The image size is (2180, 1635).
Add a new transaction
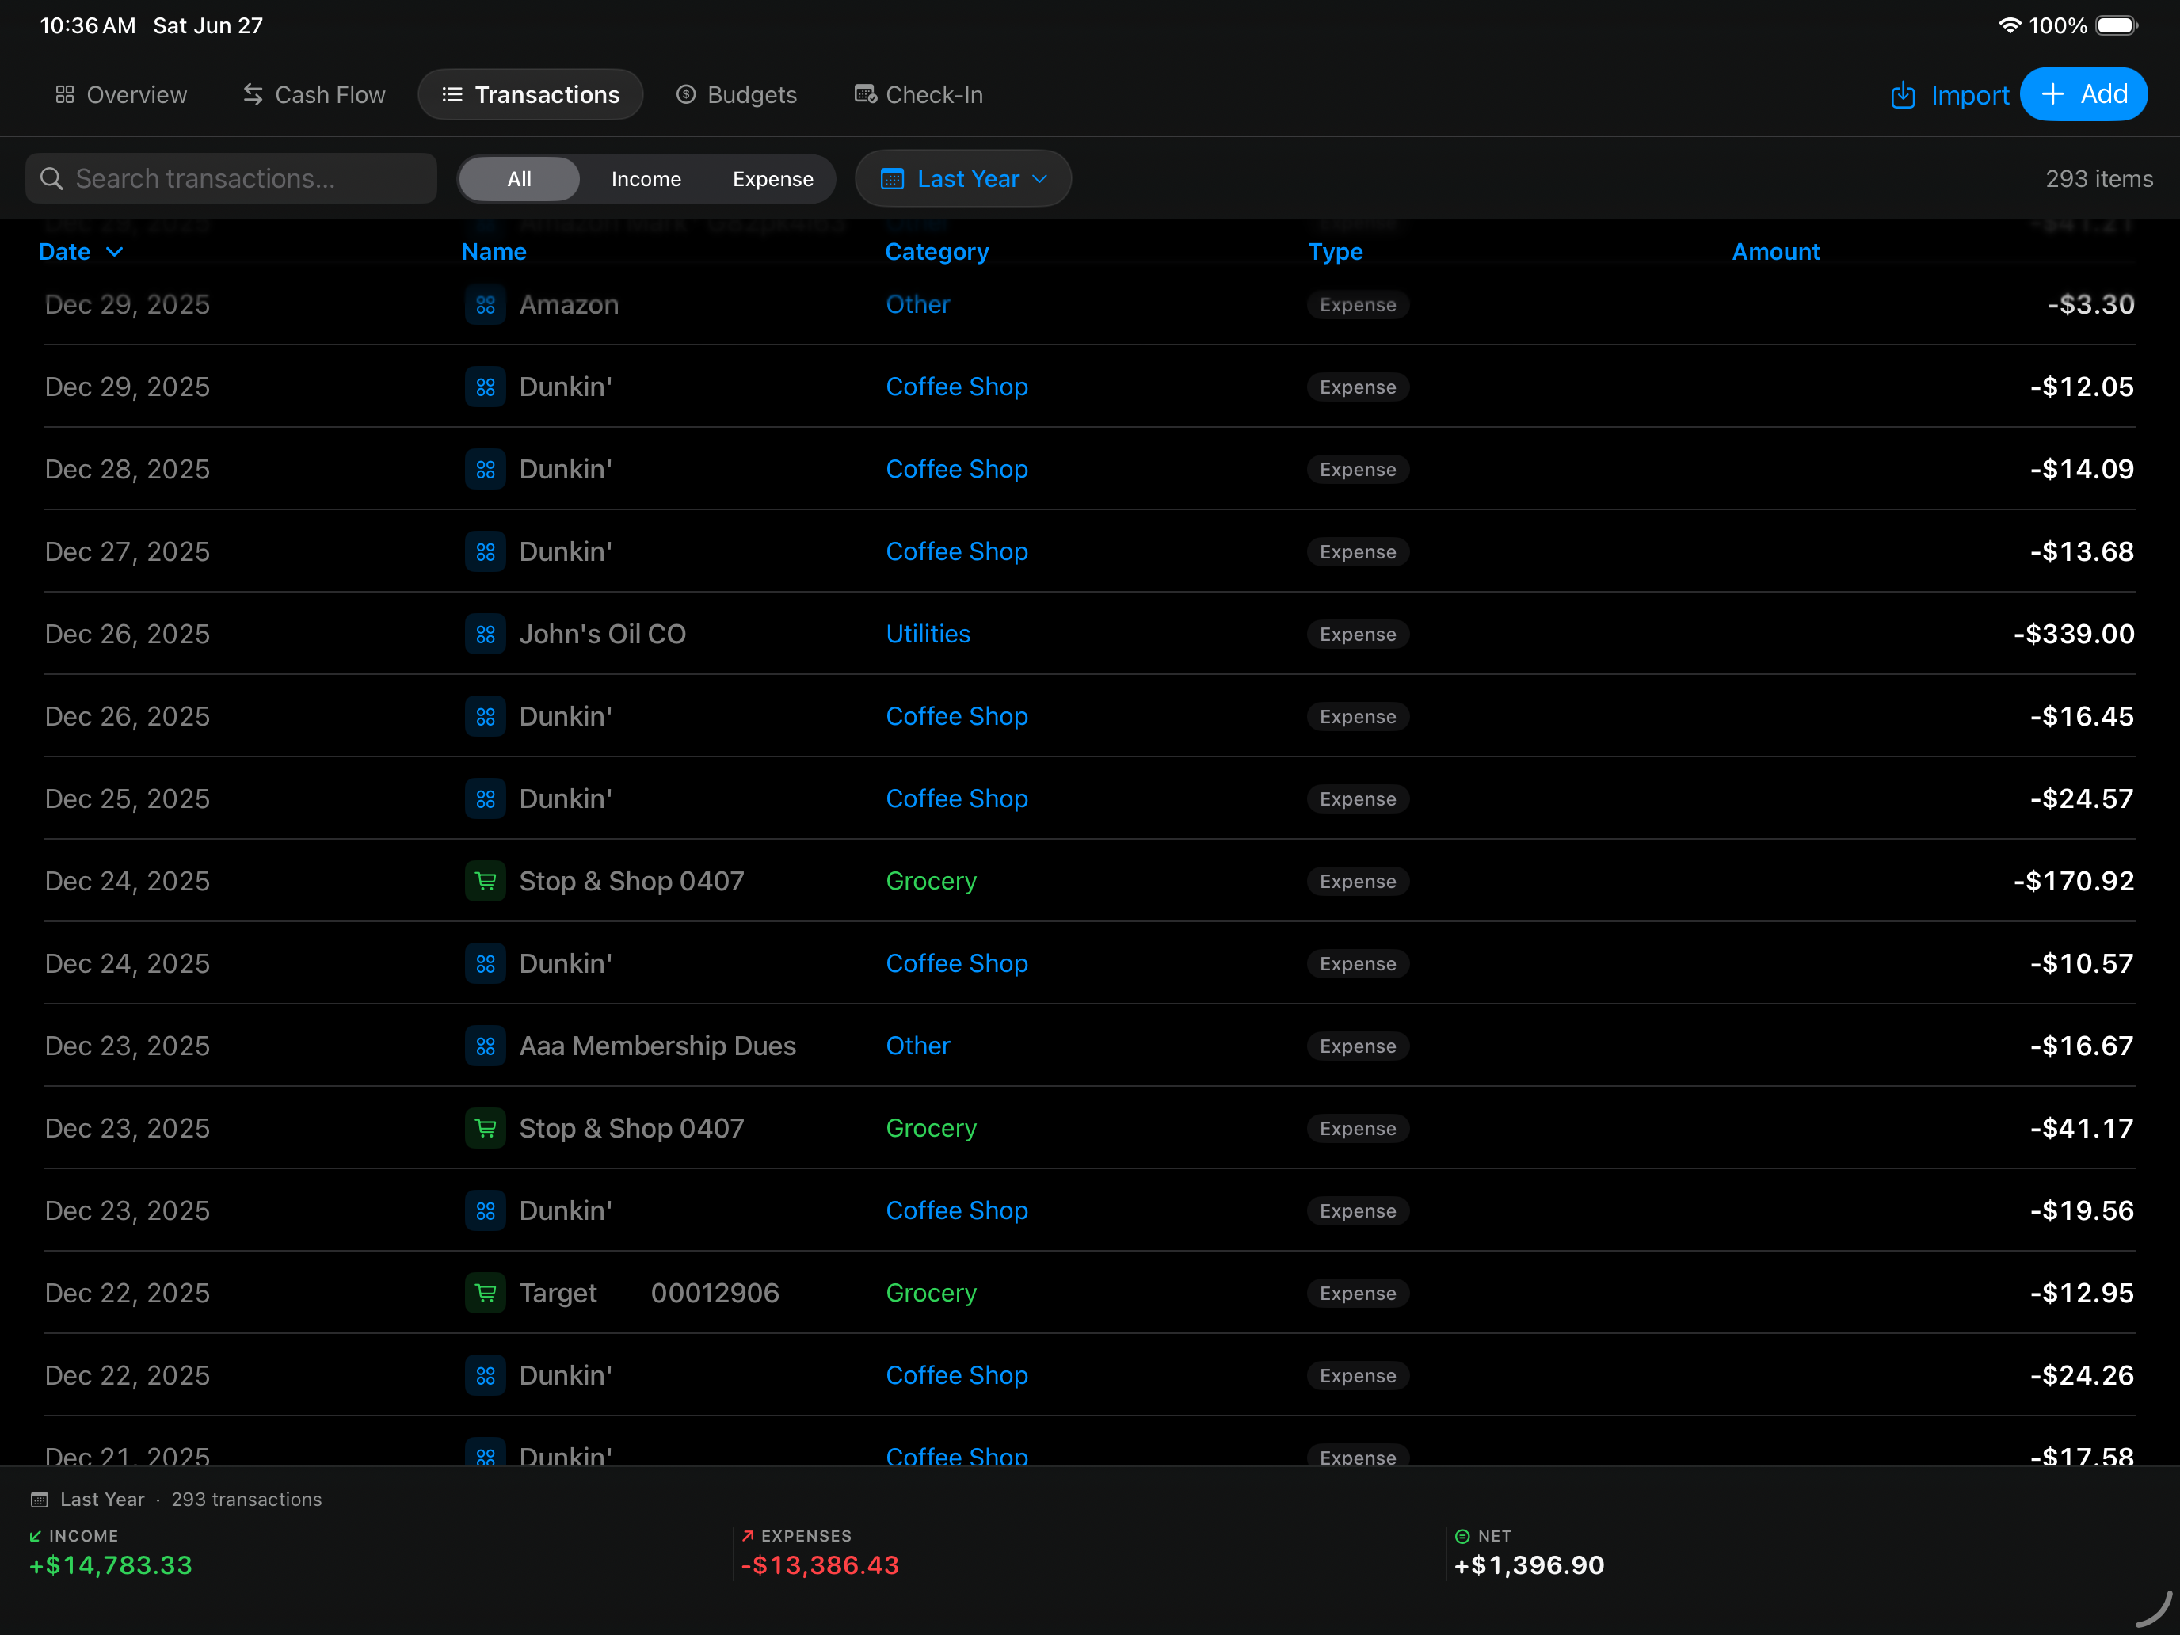[x=2083, y=93]
